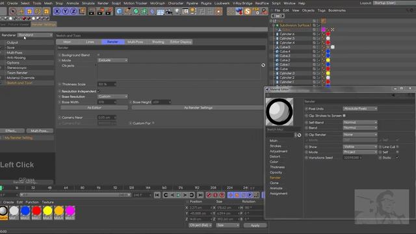
Task: Switch to the Shading tab
Action: (158, 42)
